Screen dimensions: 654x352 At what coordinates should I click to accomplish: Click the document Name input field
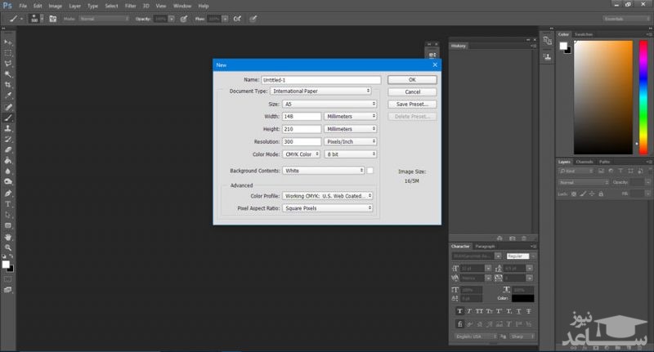(x=321, y=79)
